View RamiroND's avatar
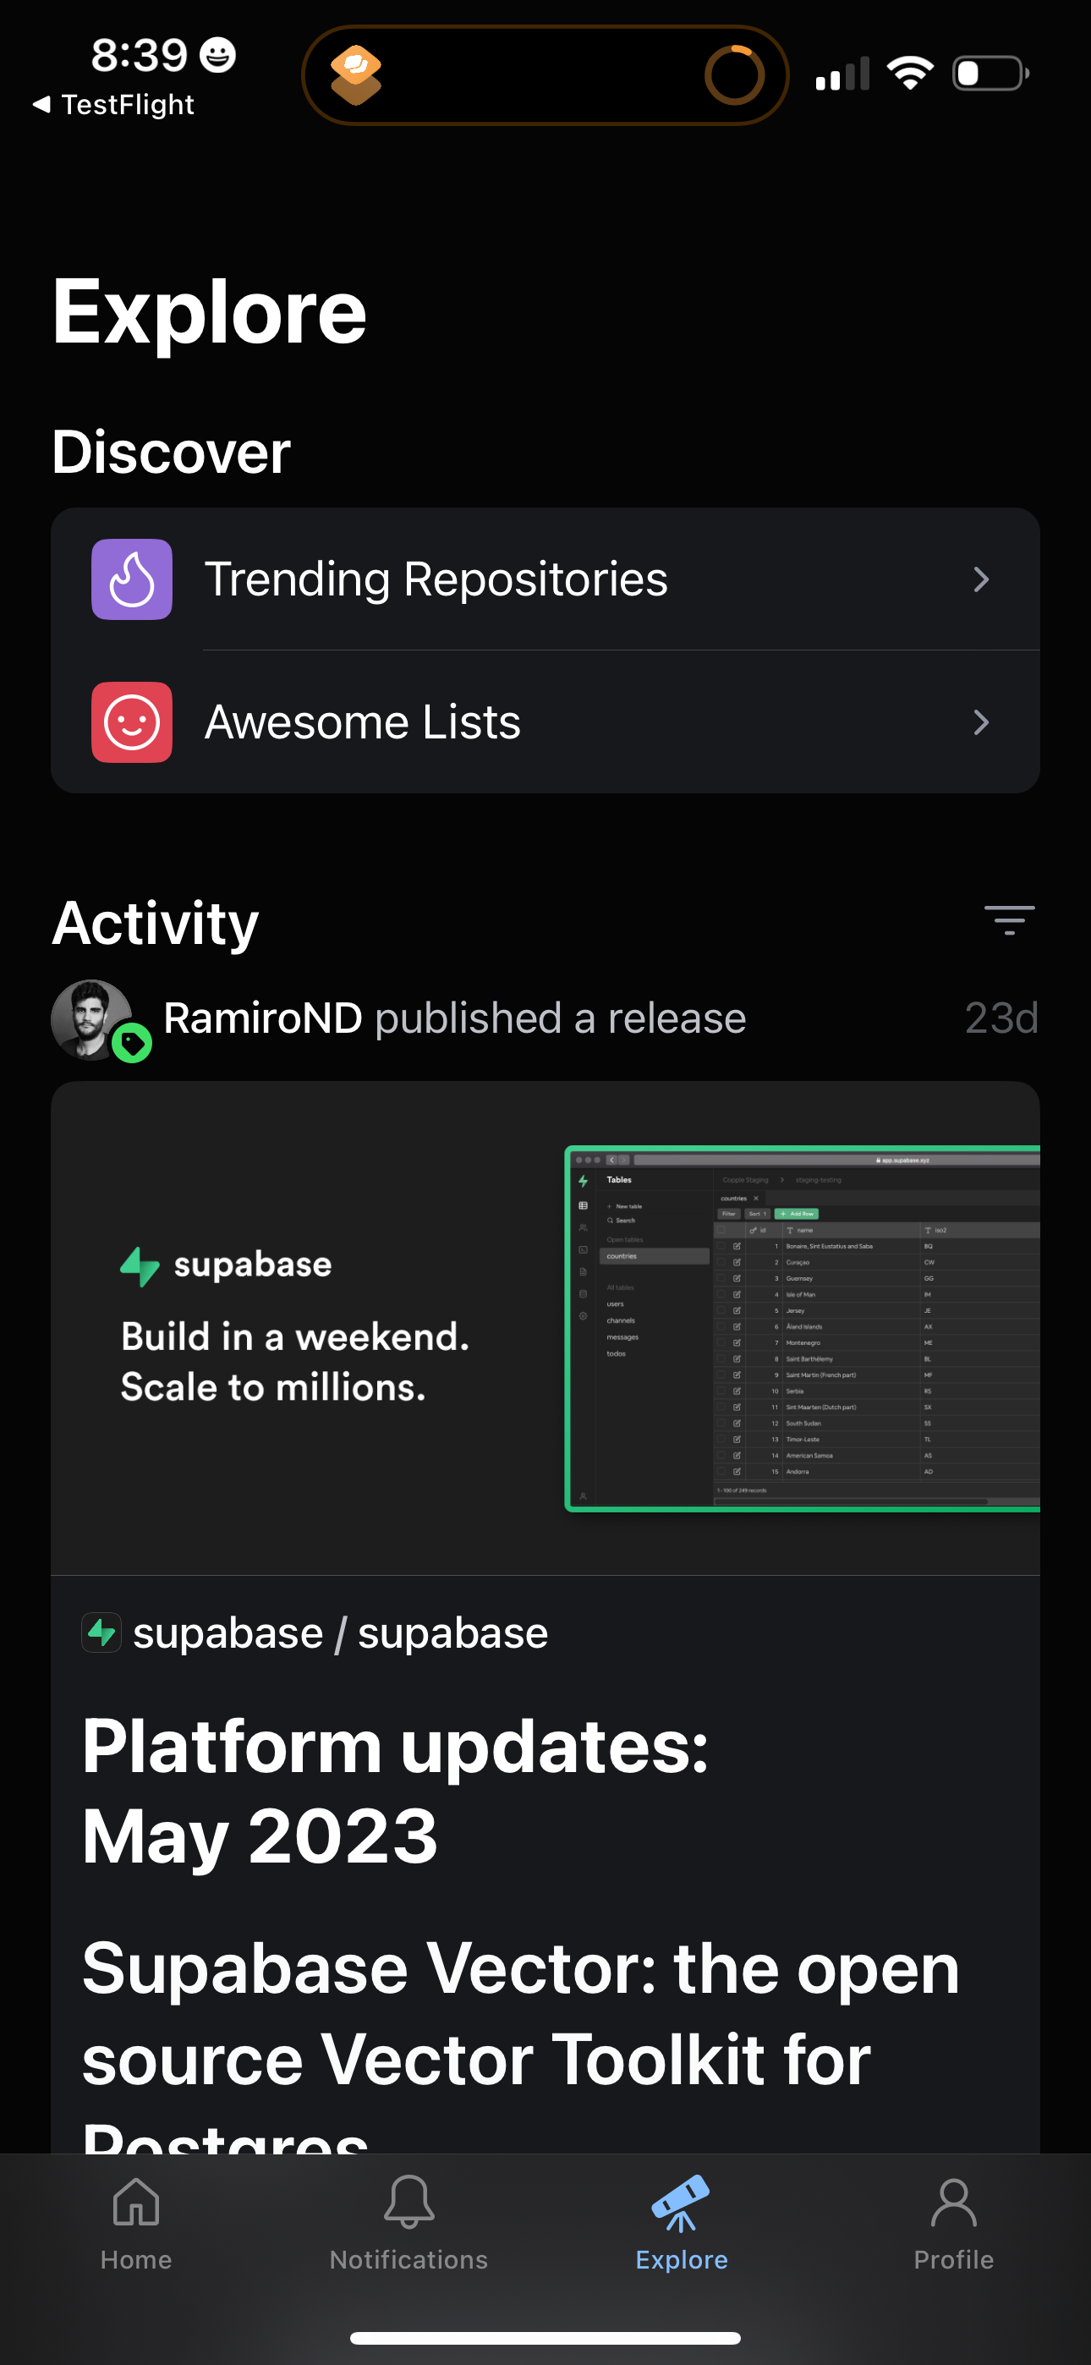Image resolution: width=1091 pixels, height=2365 pixels. coord(91,1019)
